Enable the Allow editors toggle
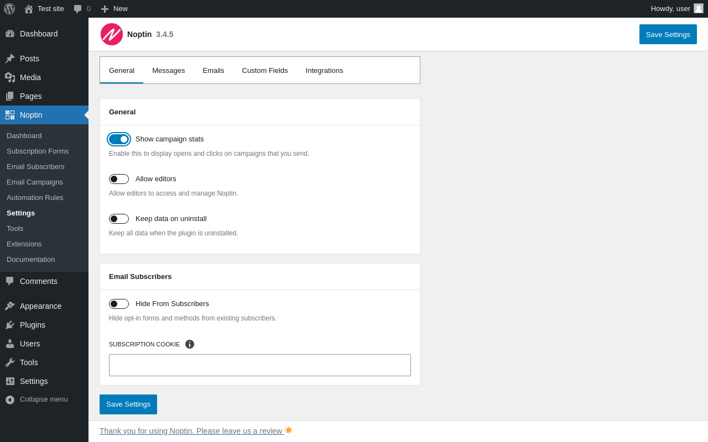This screenshot has width=708, height=442. (119, 179)
